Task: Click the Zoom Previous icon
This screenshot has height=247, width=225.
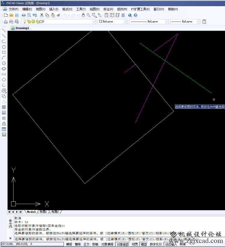Action: pos(100,15)
